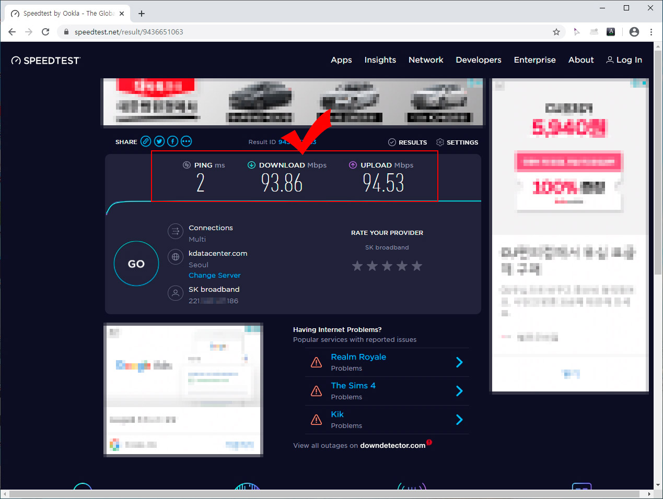Click the browser forward arrow
663x499 pixels.
click(29, 32)
